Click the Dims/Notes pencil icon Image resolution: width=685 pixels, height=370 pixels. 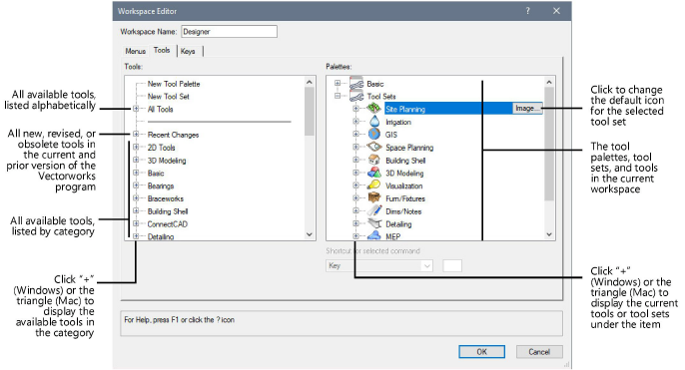pos(374,210)
